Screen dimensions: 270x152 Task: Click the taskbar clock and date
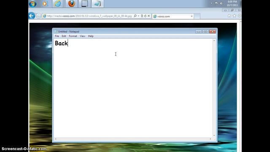(x=232, y=3)
